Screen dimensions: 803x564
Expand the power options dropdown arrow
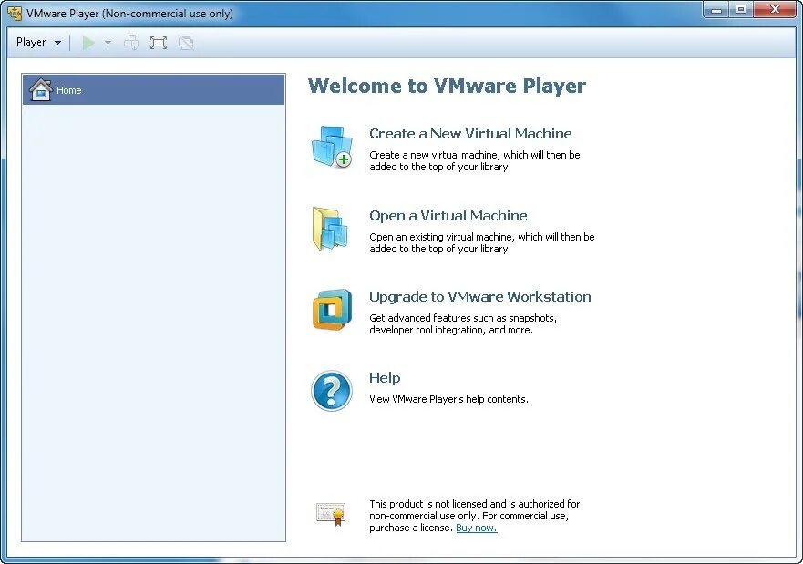108,43
